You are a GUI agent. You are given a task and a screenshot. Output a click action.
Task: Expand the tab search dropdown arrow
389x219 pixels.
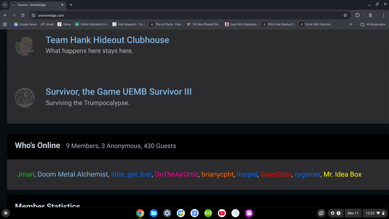click(5, 5)
